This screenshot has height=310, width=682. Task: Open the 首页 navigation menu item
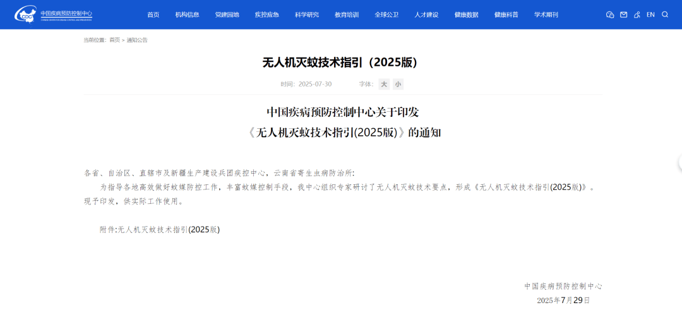pos(153,15)
